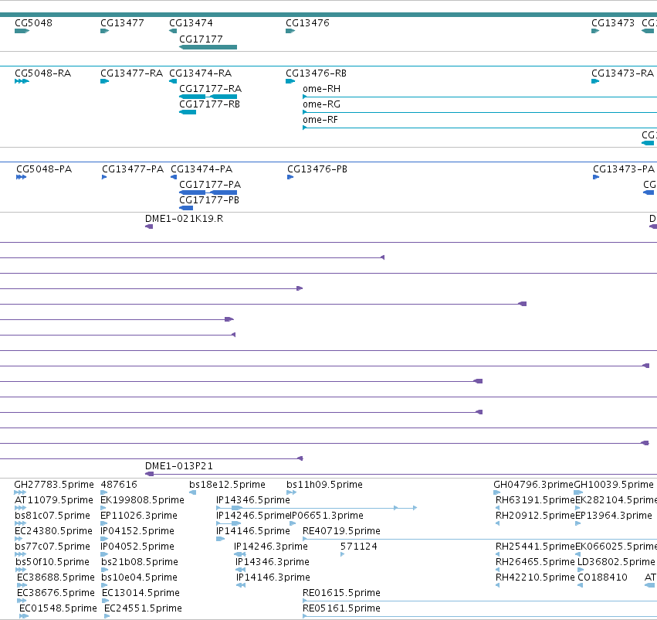Open EST label EP13964.3prime
This screenshot has width=657, height=620.
pos(614,516)
